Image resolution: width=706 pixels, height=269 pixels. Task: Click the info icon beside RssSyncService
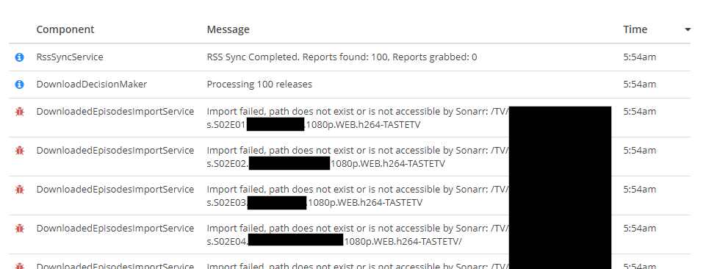19,57
